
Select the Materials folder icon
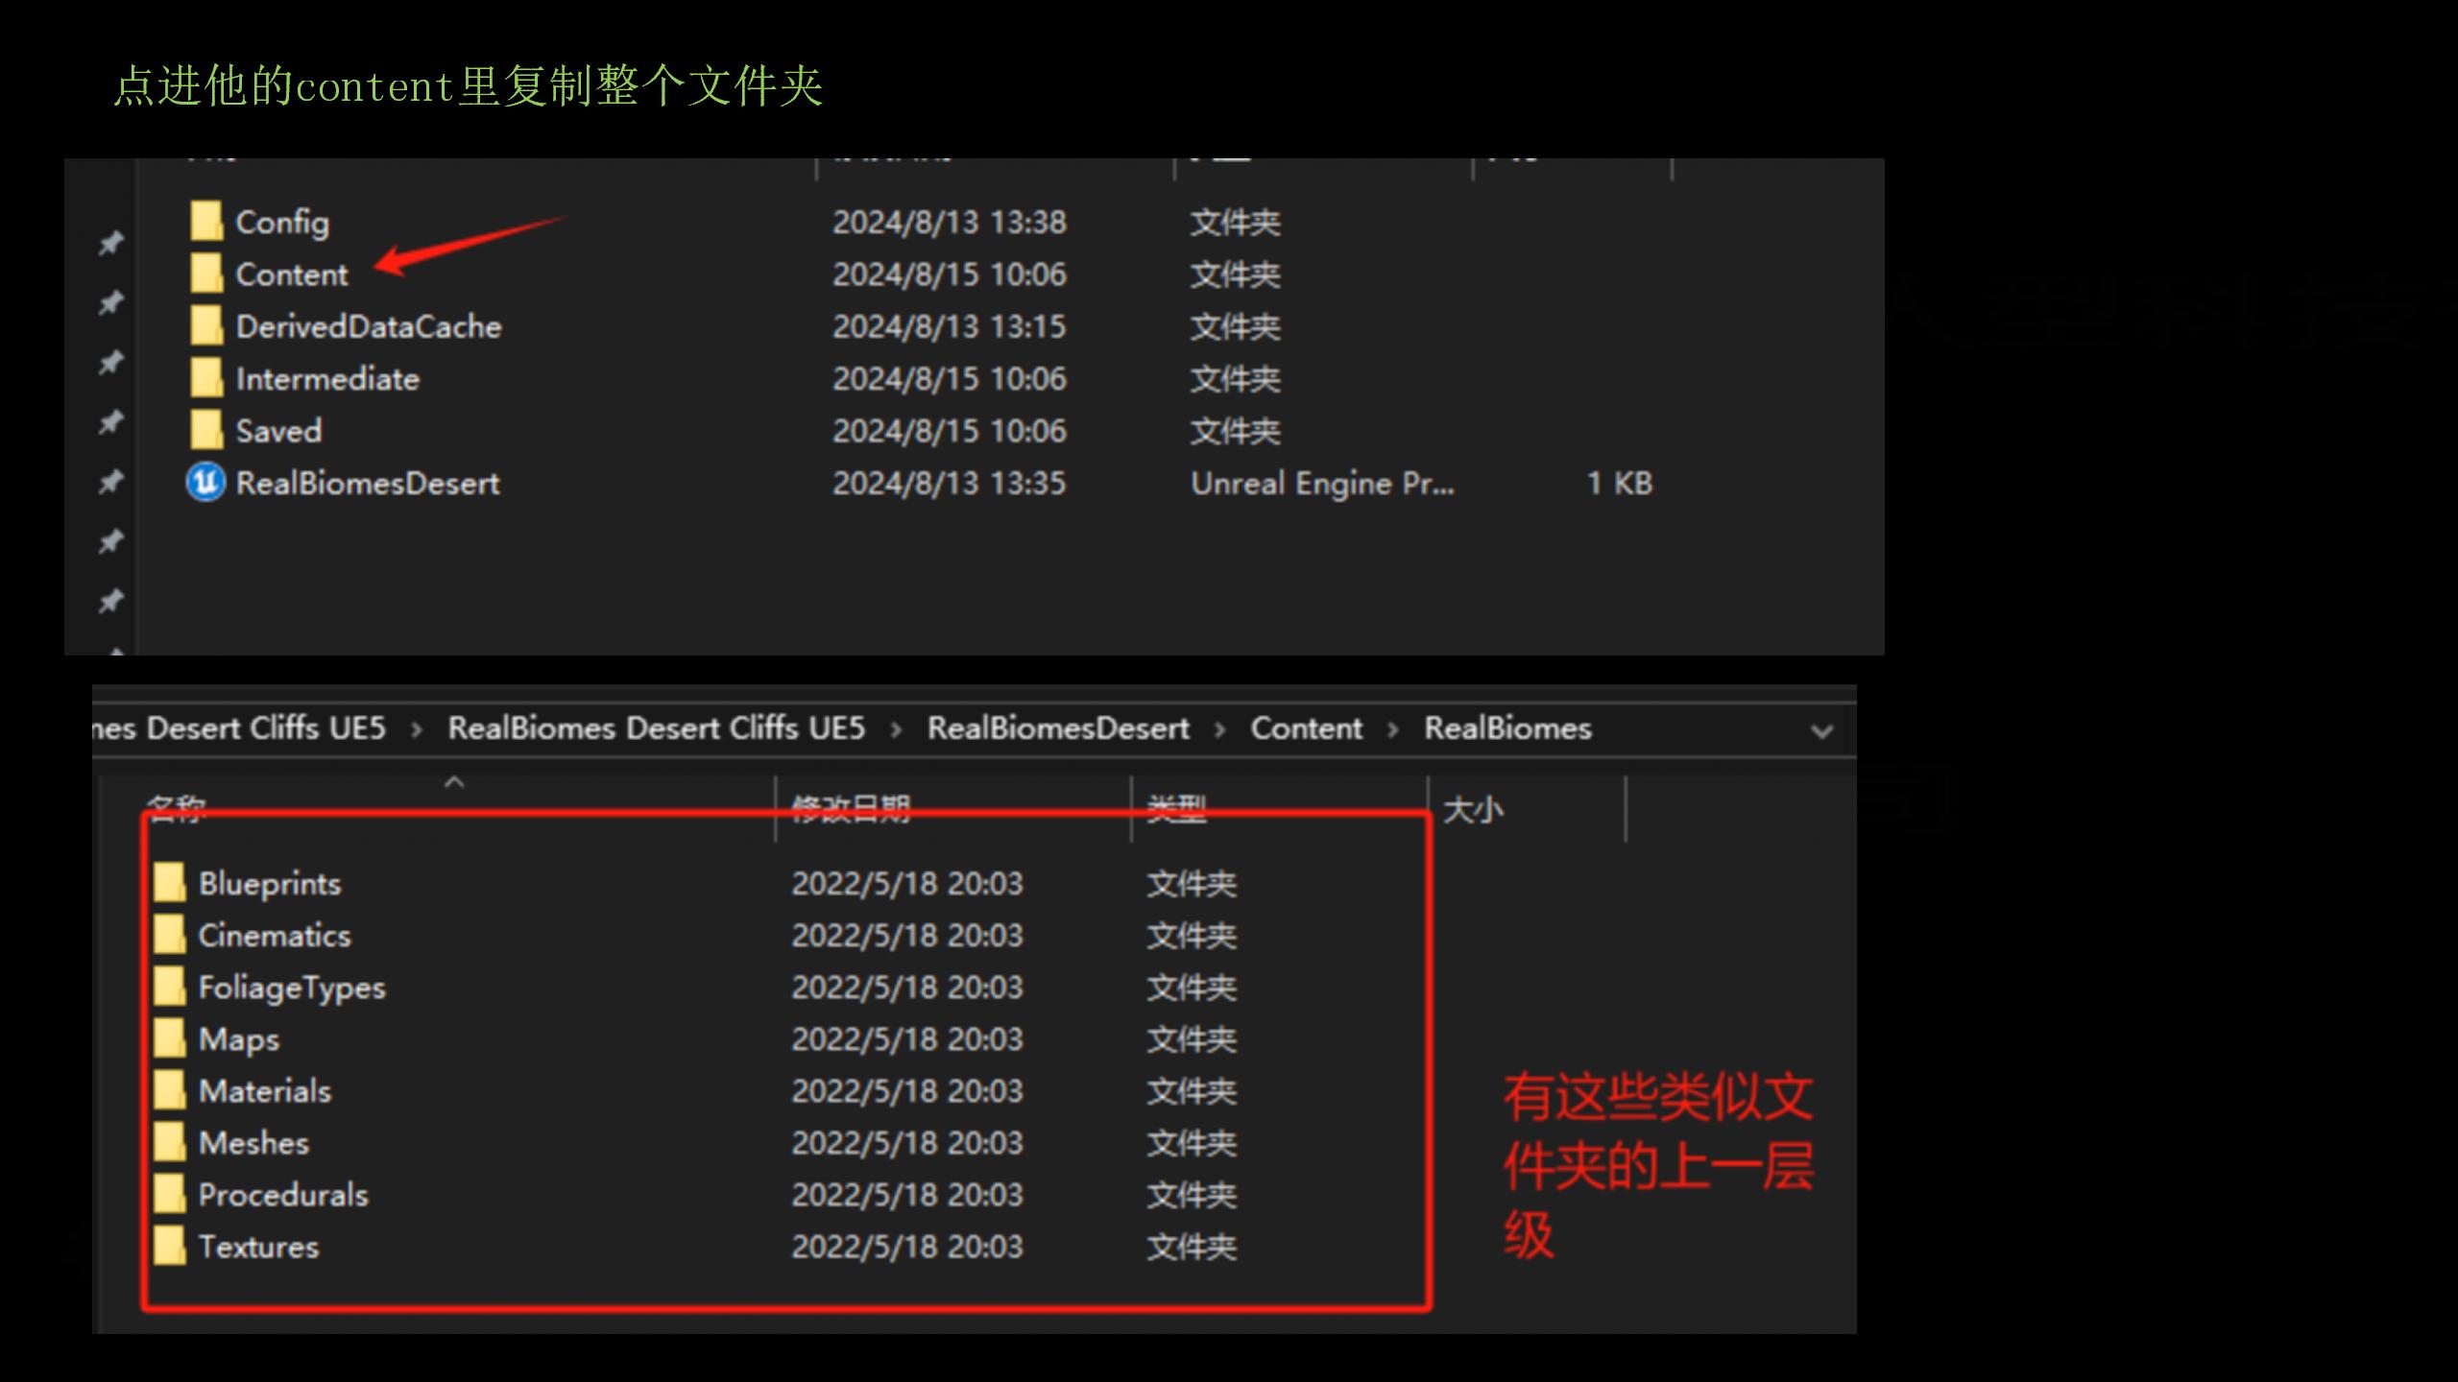[x=169, y=1090]
